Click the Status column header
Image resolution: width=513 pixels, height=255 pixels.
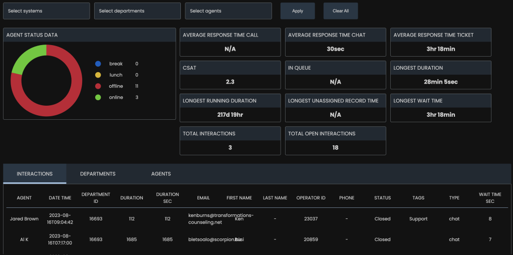tap(382, 198)
